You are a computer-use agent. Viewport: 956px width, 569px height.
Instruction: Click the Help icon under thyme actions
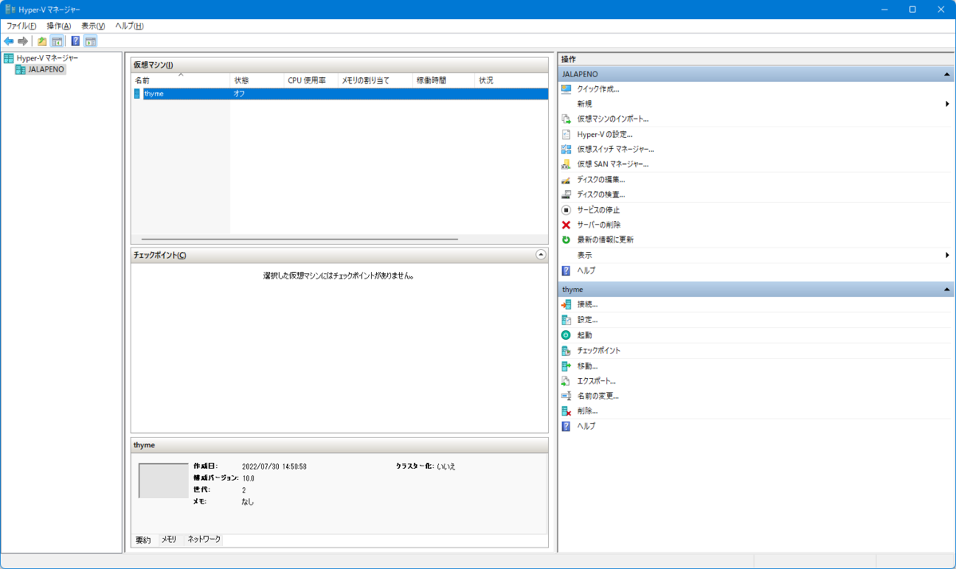click(x=566, y=427)
